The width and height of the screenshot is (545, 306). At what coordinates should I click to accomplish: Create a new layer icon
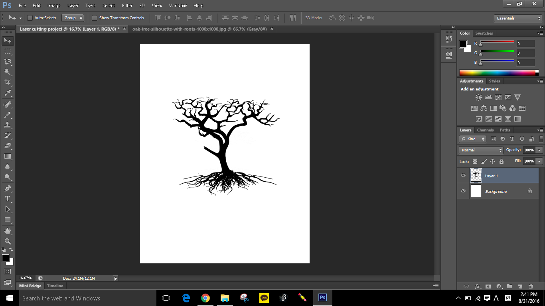520,286
